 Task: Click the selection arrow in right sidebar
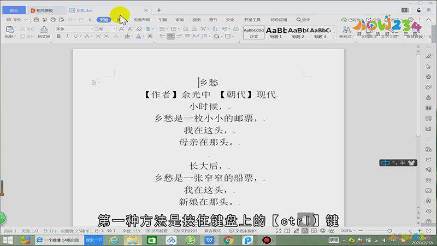click(428, 67)
